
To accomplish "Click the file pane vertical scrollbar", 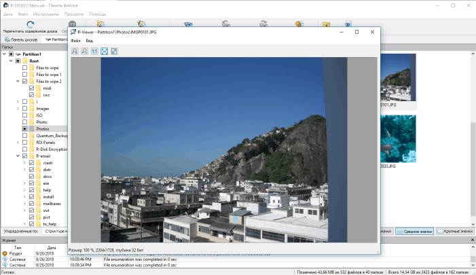I will click(473, 139).
